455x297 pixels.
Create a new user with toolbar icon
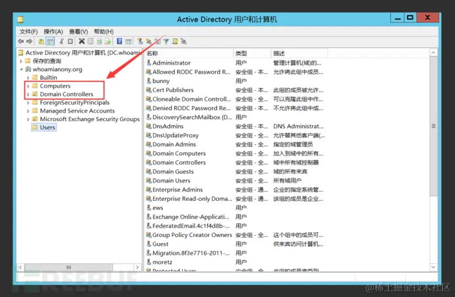click(x=140, y=41)
